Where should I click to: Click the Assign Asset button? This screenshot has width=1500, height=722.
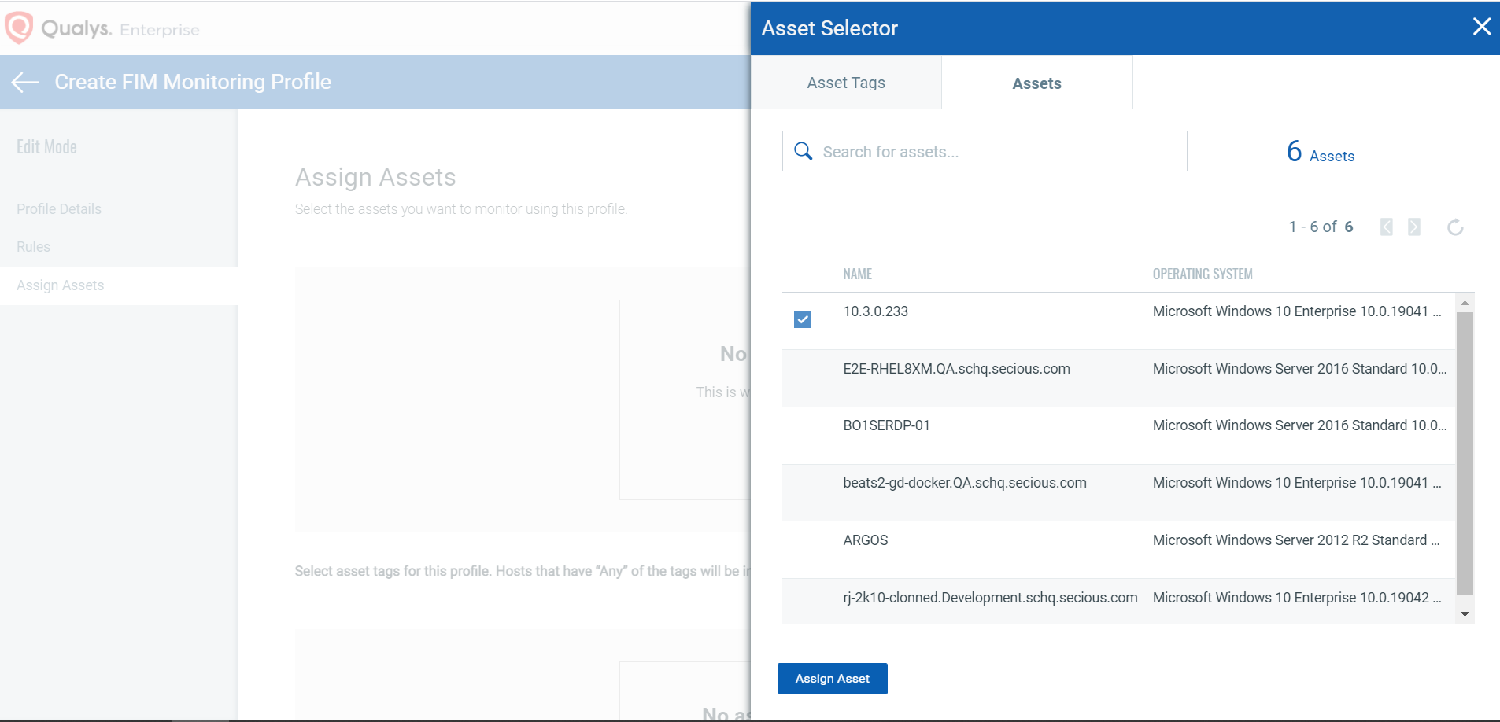coord(832,679)
